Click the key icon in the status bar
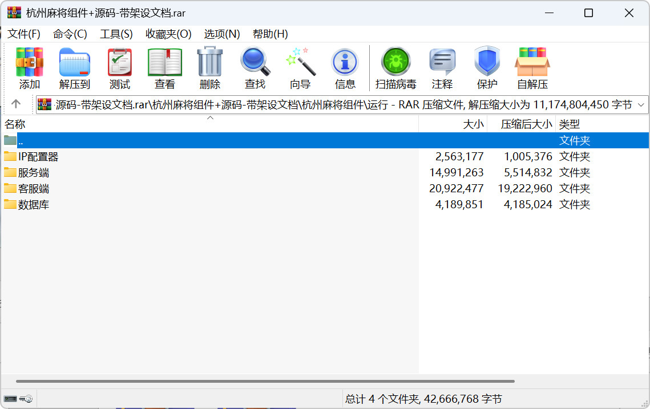This screenshot has width=650, height=409. click(x=26, y=399)
